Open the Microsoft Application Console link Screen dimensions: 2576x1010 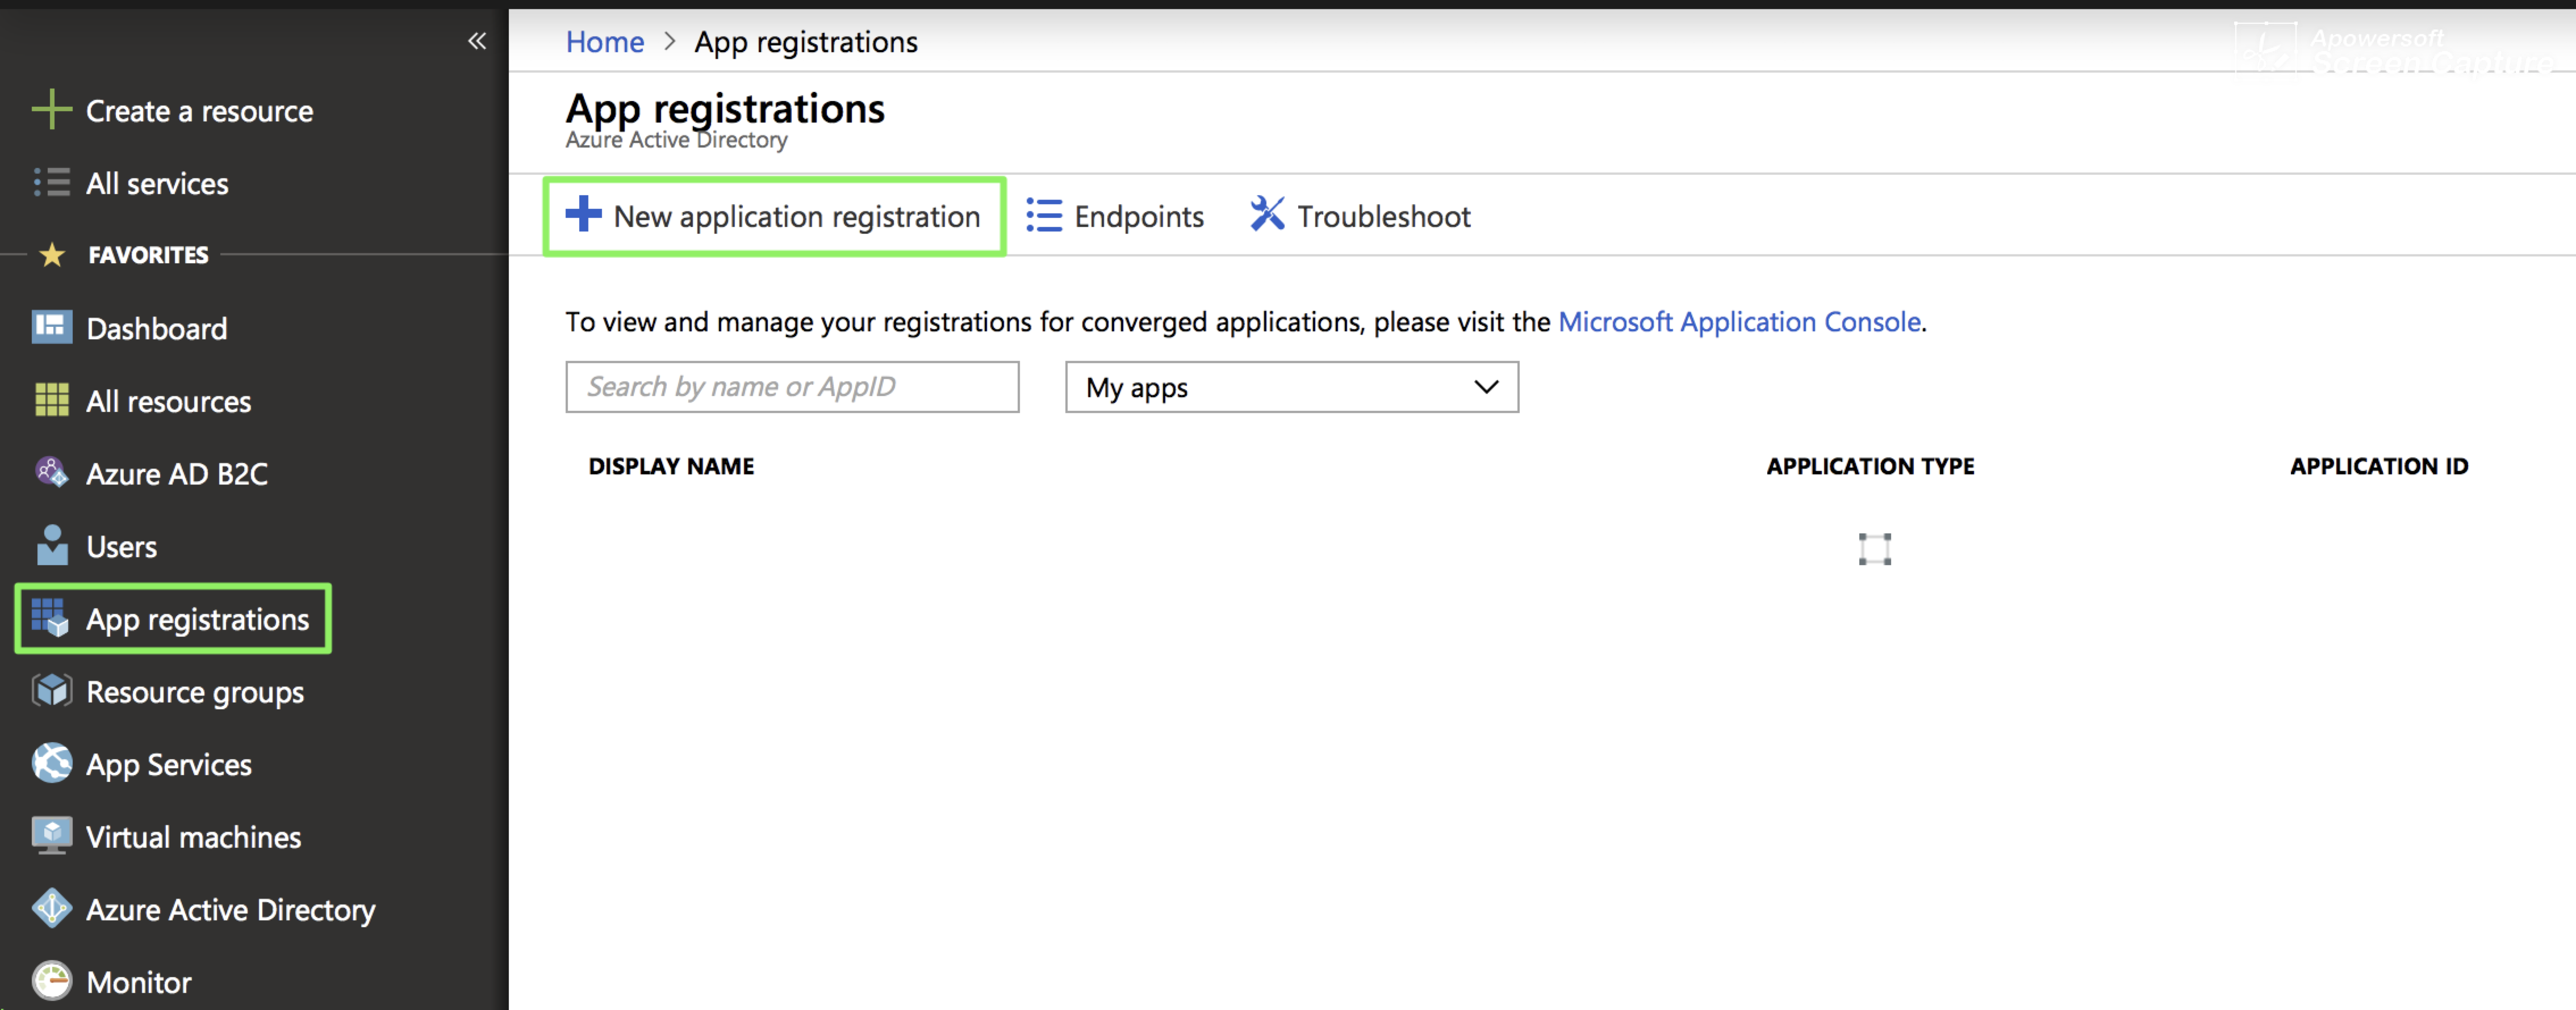coord(1740,322)
